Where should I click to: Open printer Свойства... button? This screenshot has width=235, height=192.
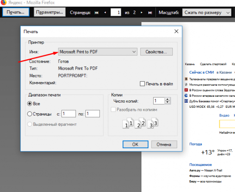(x=156, y=52)
